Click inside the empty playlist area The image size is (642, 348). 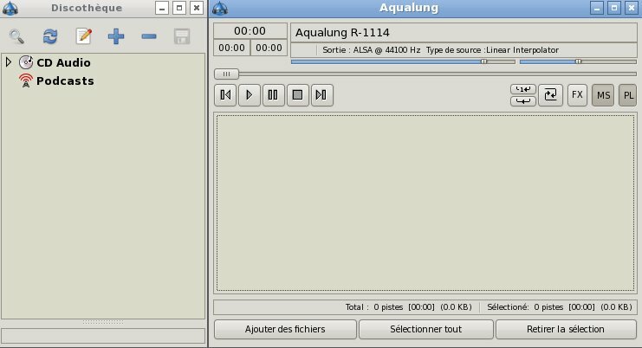[x=425, y=203]
